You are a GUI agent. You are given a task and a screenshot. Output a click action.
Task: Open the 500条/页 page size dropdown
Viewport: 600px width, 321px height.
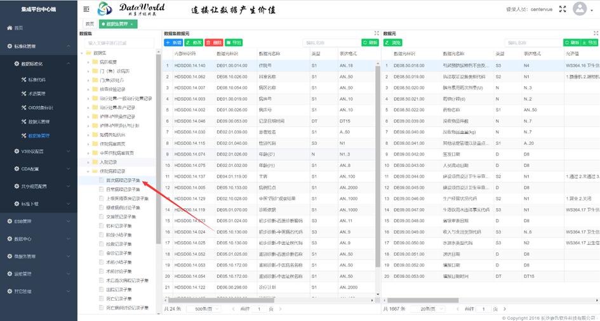[205, 309]
